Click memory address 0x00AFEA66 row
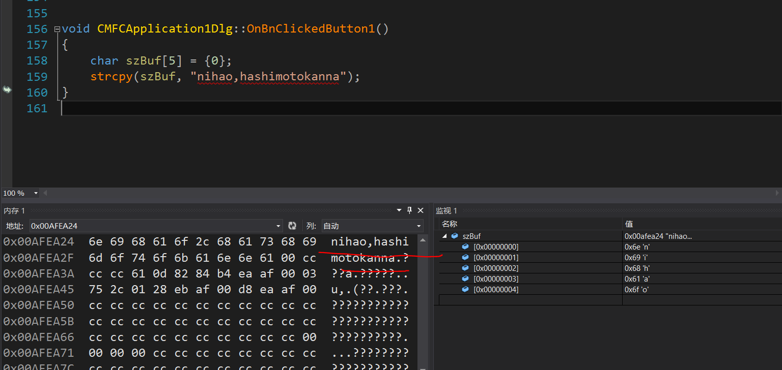 click(39, 337)
